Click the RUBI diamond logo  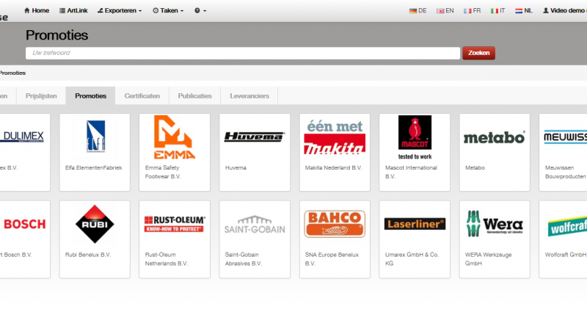[95, 224]
